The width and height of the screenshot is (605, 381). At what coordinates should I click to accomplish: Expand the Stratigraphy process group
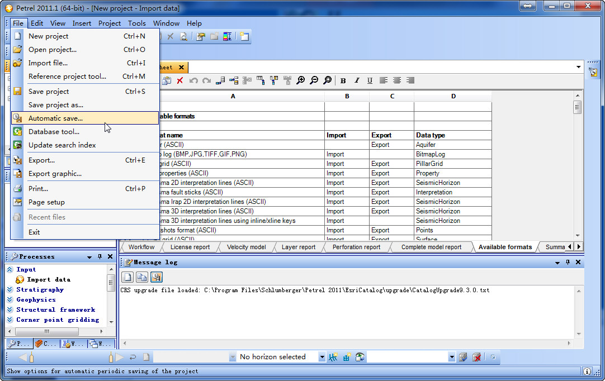click(10, 289)
